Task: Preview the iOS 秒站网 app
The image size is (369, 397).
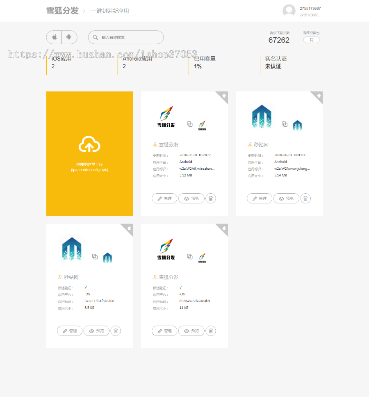Action: tap(96, 331)
